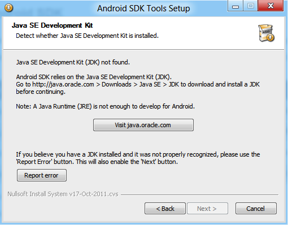Click 'If you believe you have a JDK installed' line
The image size is (288, 225).
138,154
